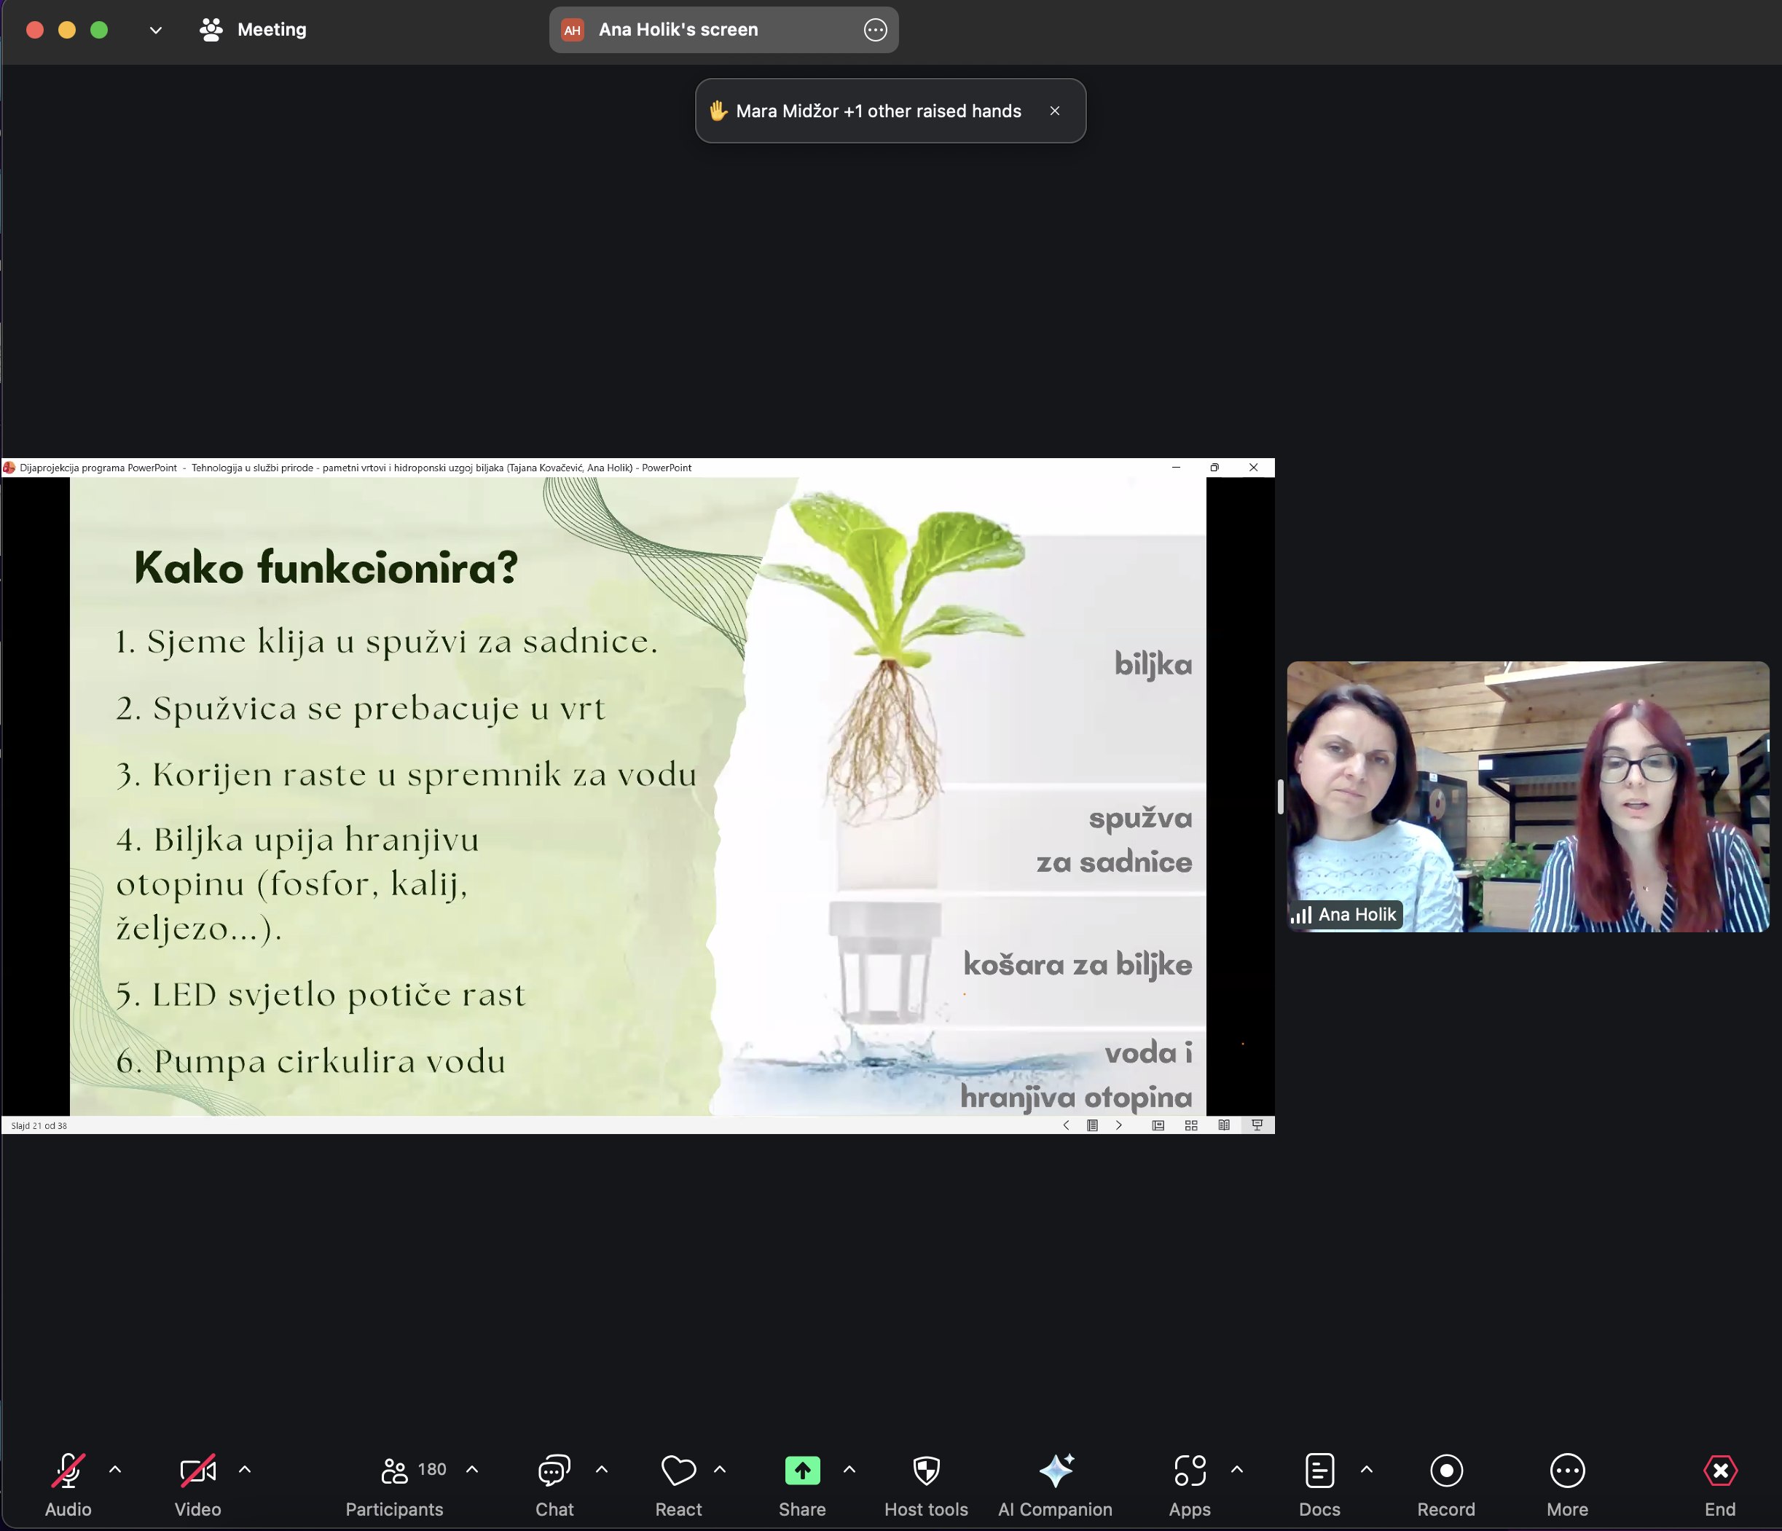The image size is (1782, 1531).
Task: Expand Share options chevron
Action: click(x=849, y=1470)
